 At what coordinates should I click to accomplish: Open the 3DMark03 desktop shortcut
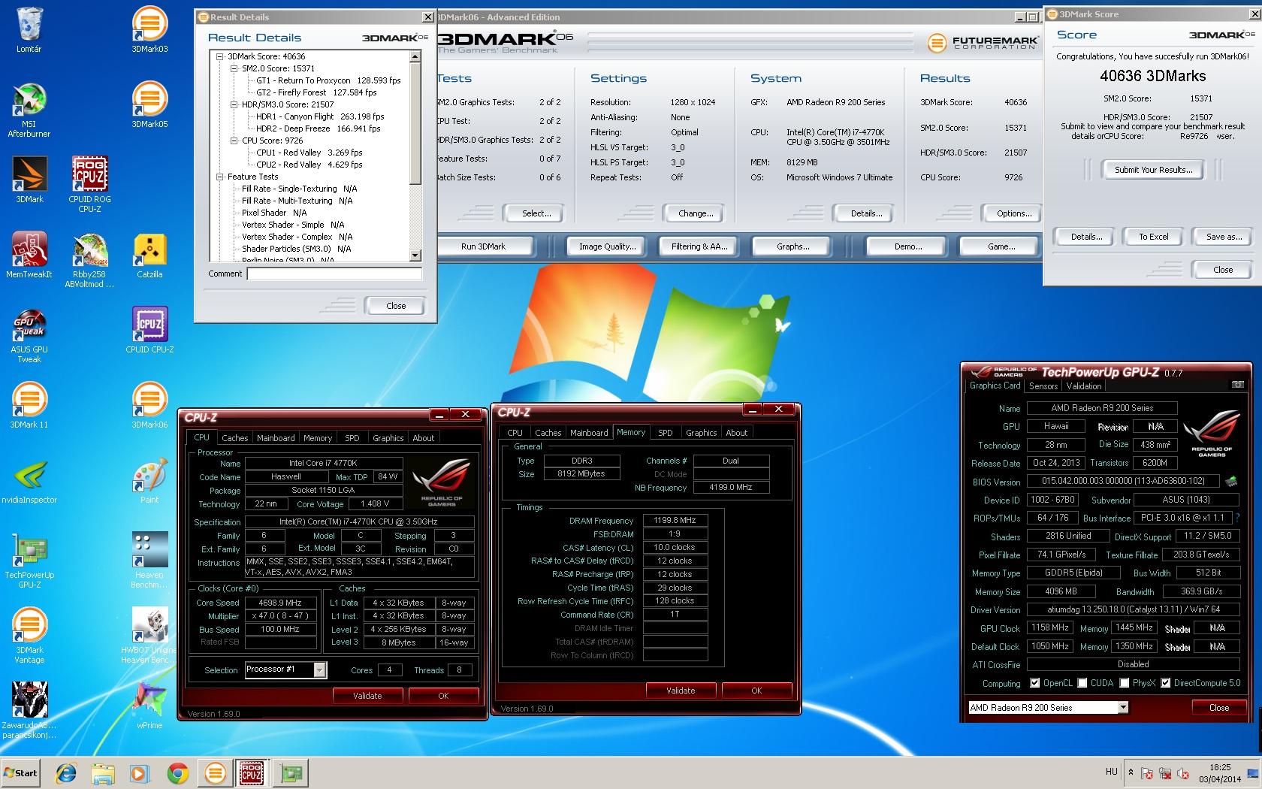[x=149, y=30]
